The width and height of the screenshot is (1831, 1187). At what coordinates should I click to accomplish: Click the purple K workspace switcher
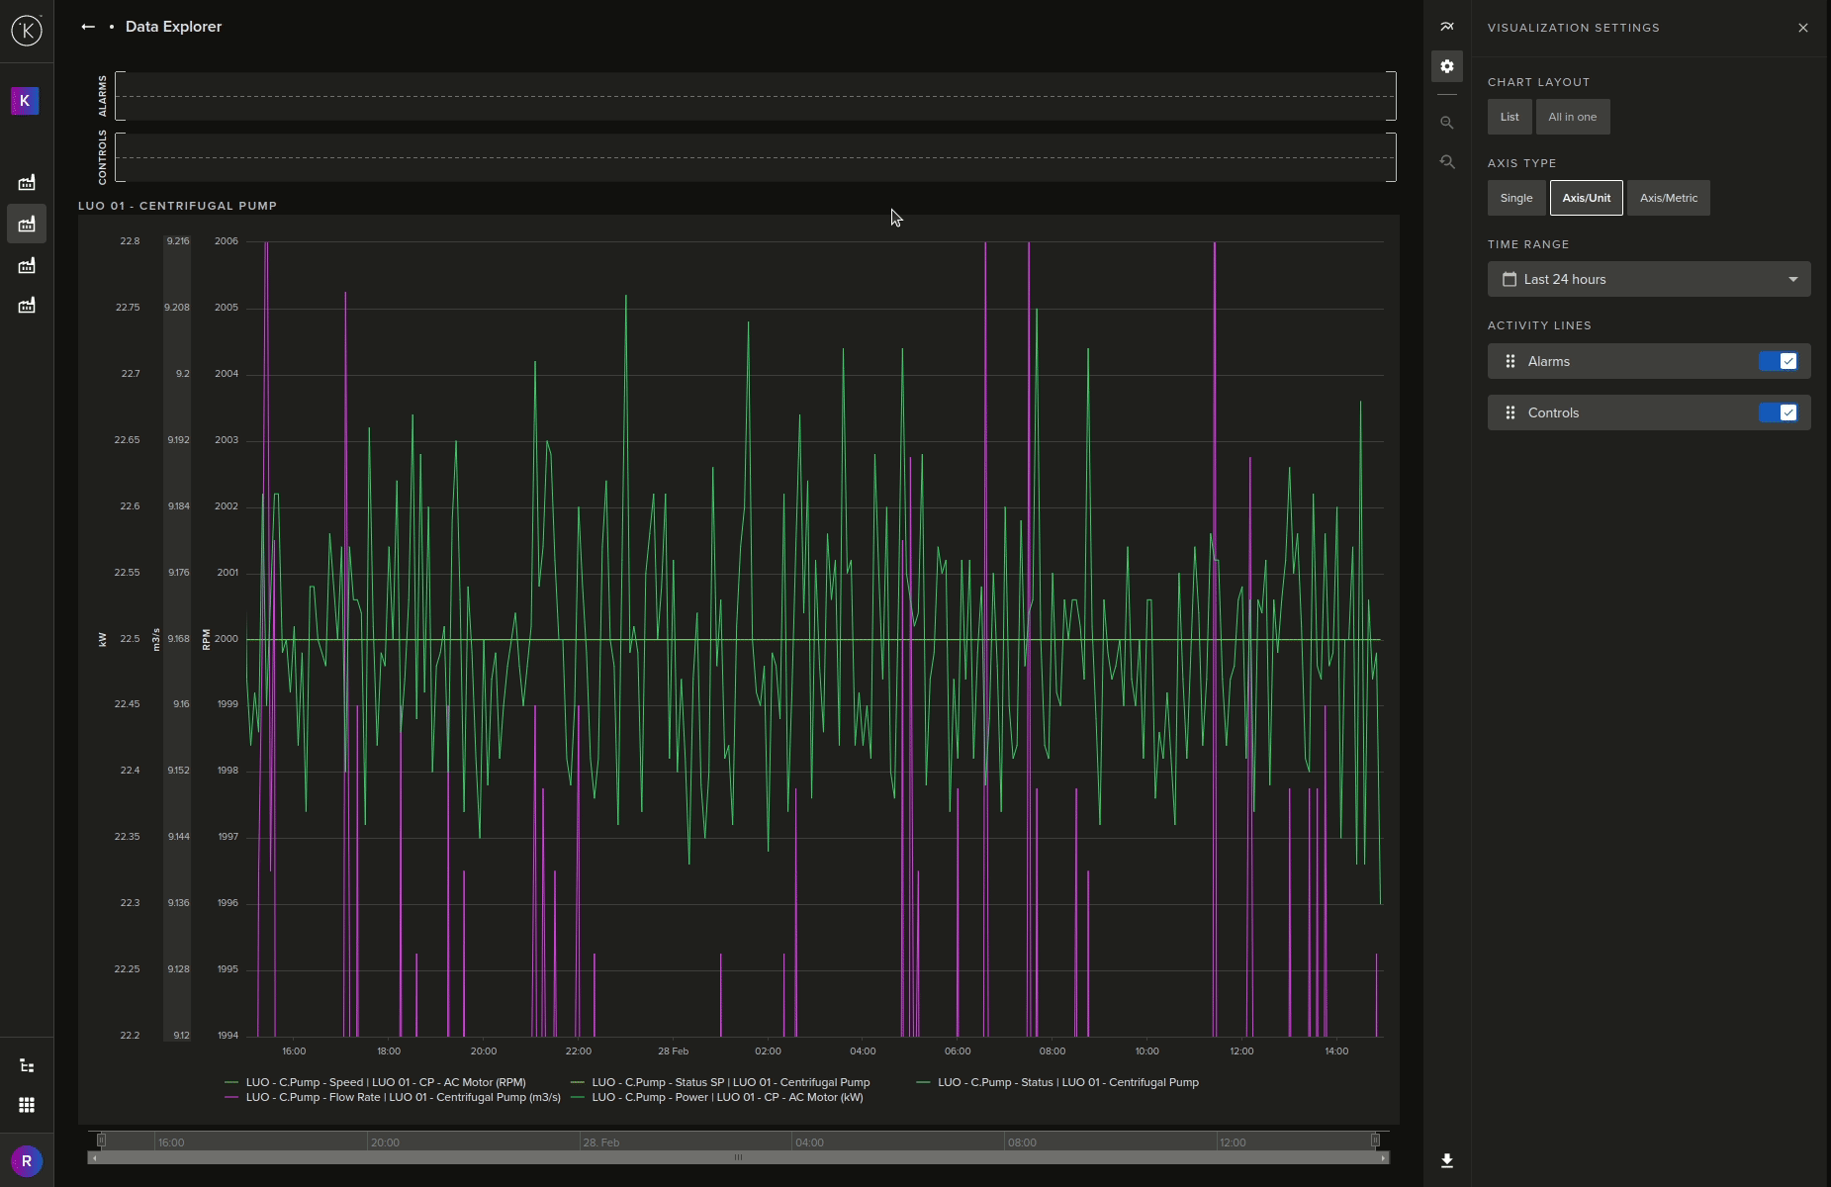point(25,101)
